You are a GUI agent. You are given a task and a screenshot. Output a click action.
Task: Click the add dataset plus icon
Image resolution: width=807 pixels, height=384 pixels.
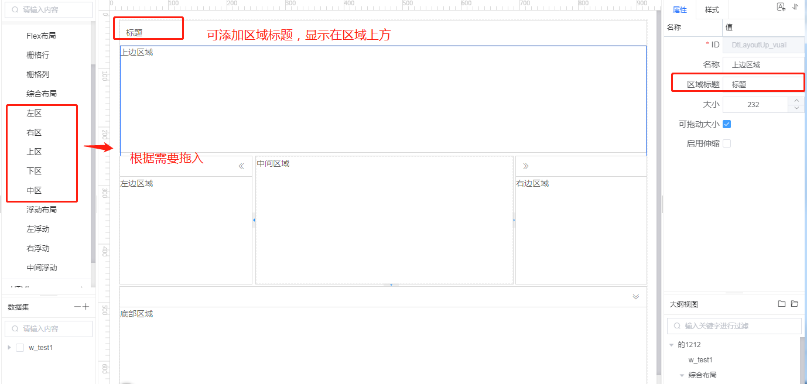coord(86,307)
